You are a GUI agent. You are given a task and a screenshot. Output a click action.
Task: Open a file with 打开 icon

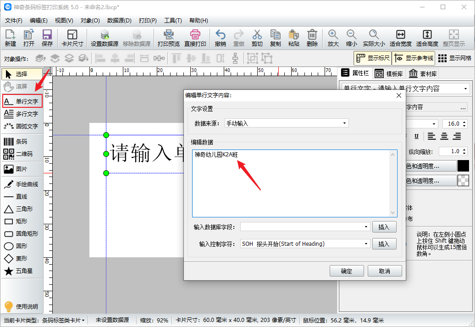point(29,38)
